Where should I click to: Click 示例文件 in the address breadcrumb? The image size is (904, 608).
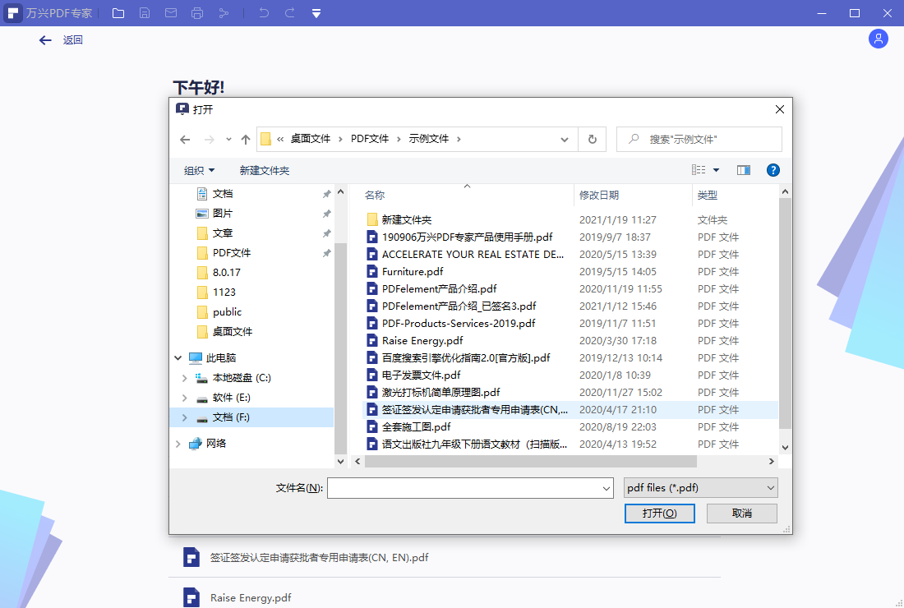(428, 139)
